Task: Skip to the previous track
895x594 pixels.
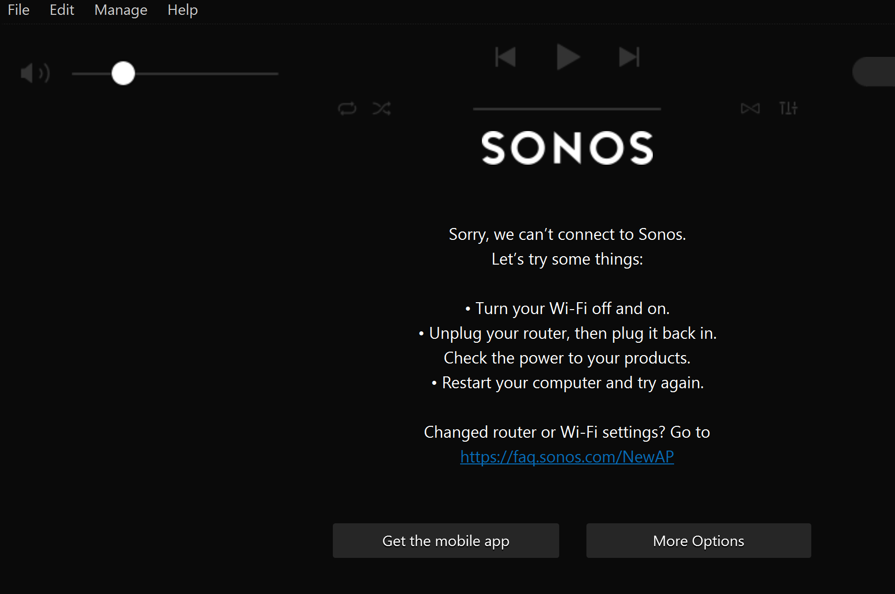Action: [x=506, y=57]
